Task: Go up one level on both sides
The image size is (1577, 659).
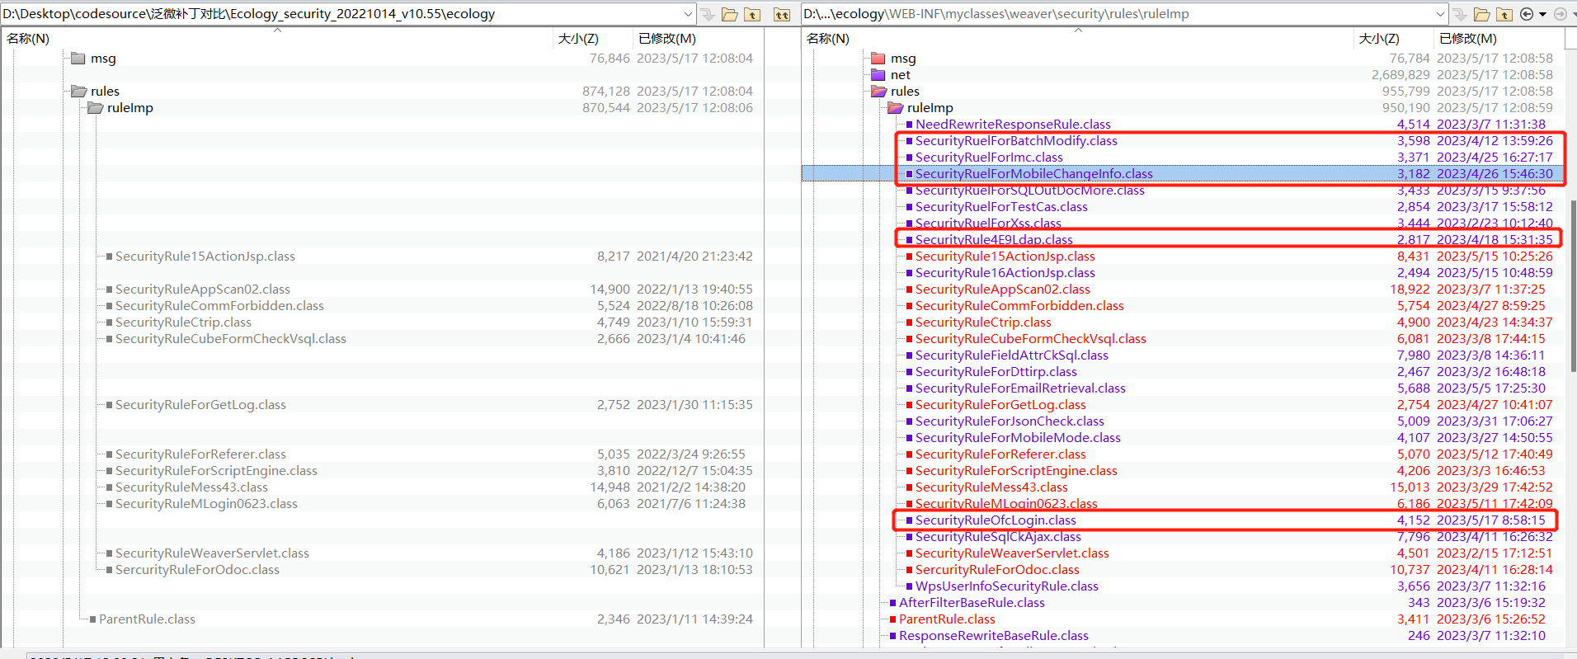Action: pos(782,14)
